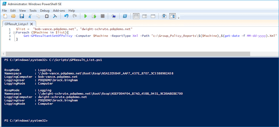Open the View menu
The image size is (279, 127).
click(x=22, y=11)
